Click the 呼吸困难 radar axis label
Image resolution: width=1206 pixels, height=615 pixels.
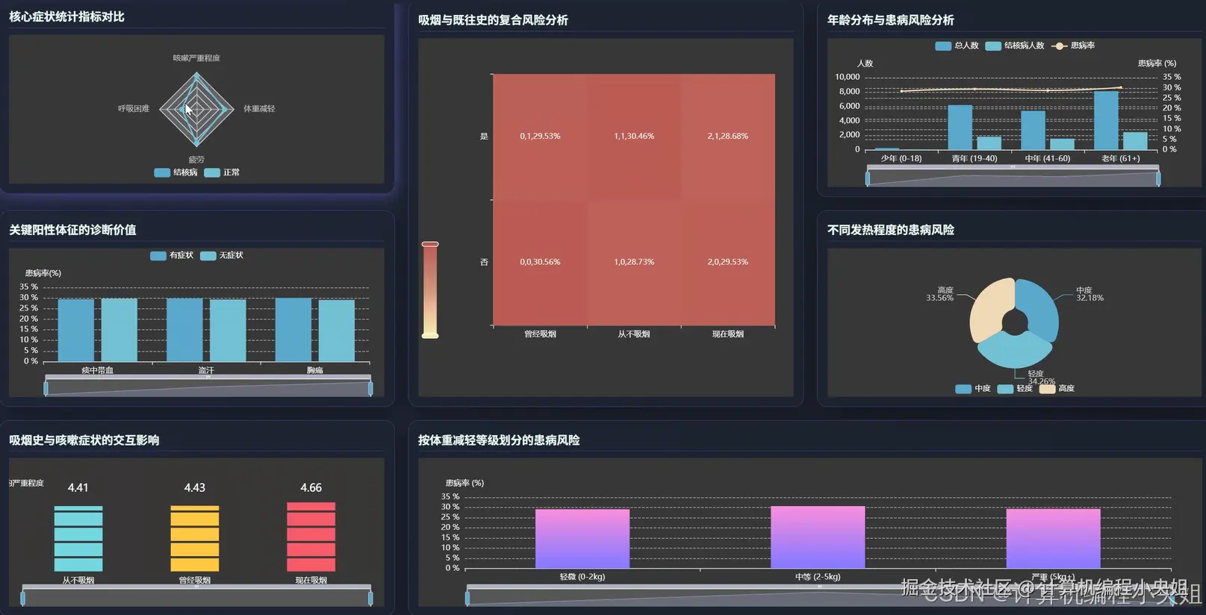(x=134, y=109)
